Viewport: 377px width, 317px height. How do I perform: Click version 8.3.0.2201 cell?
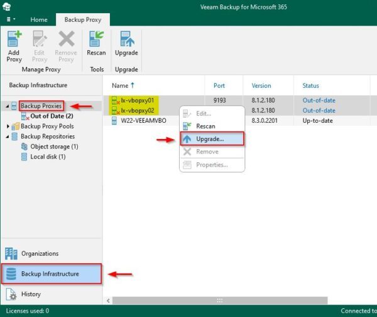tap(265, 121)
